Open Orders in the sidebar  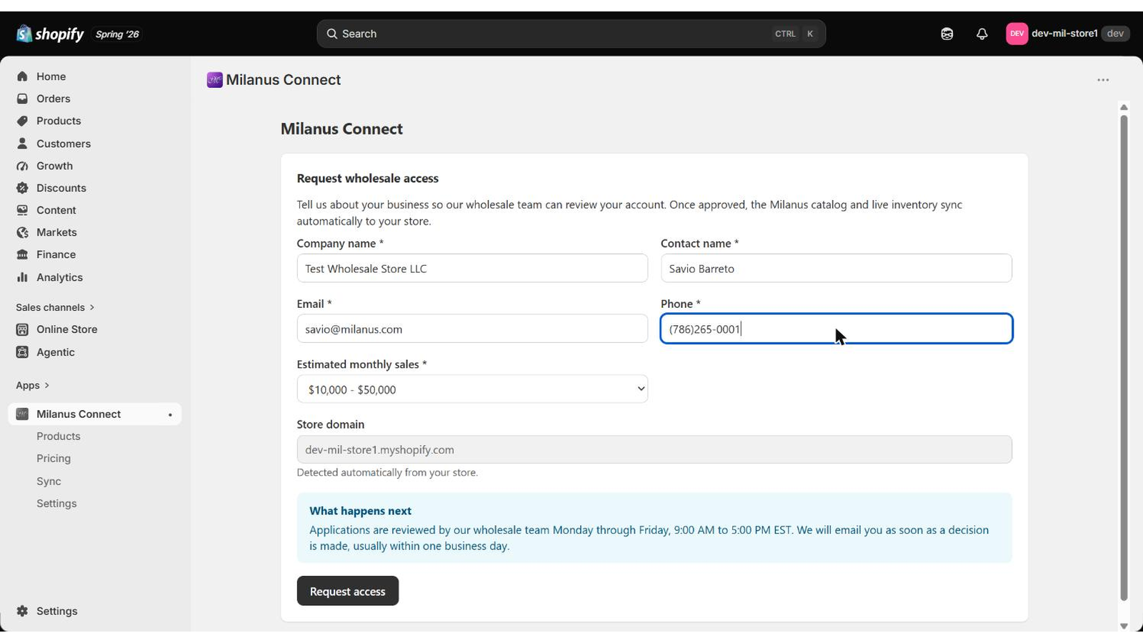pos(54,99)
